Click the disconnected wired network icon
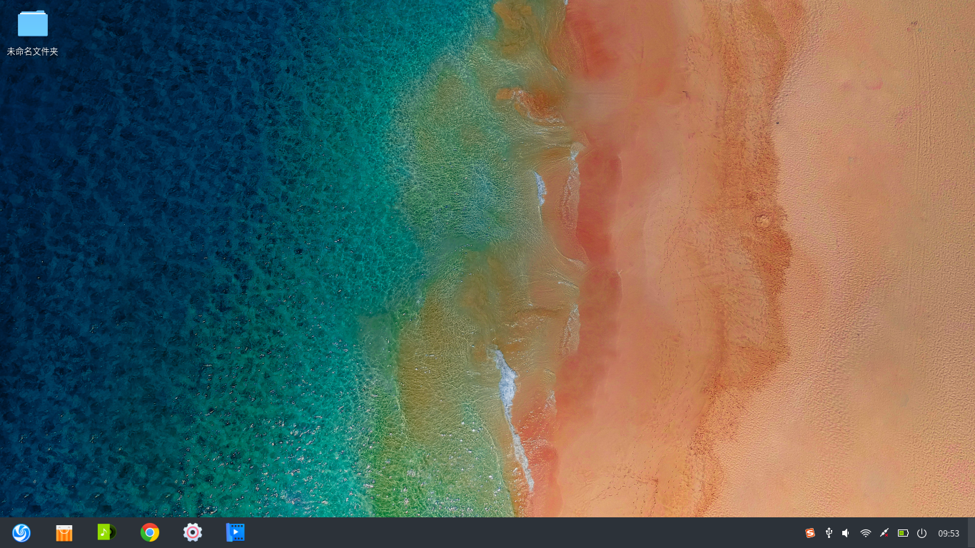Screen dimensions: 975x548 [884, 533]
